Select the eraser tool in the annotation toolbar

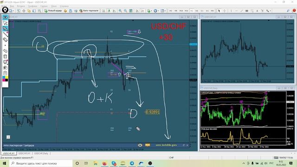click(5, 39)
